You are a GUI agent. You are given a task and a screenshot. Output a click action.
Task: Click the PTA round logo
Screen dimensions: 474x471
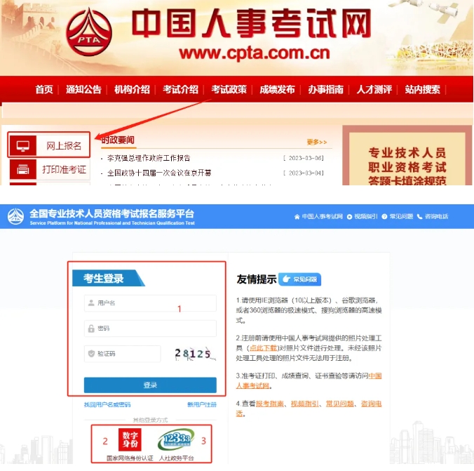[x=89, y=32]
